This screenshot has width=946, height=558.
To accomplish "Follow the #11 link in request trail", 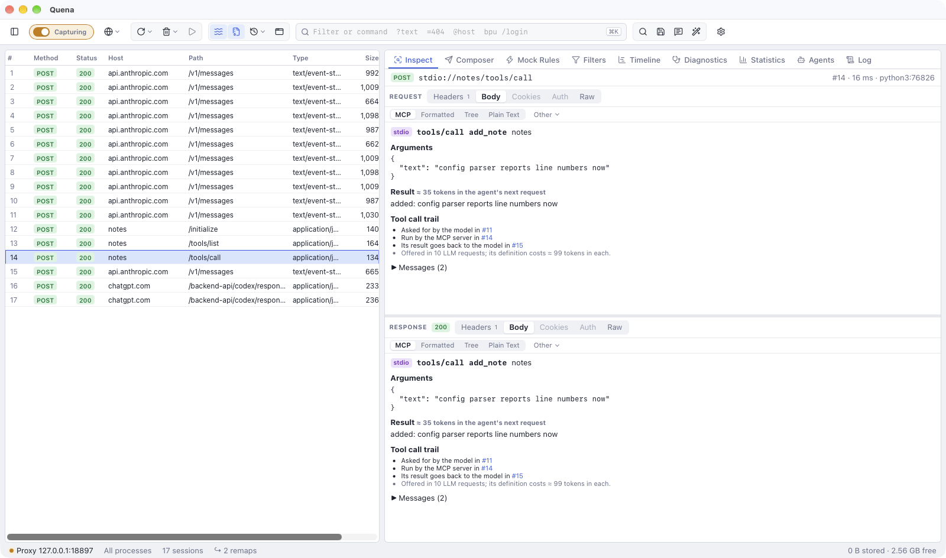I will click(x=487, y=231).
